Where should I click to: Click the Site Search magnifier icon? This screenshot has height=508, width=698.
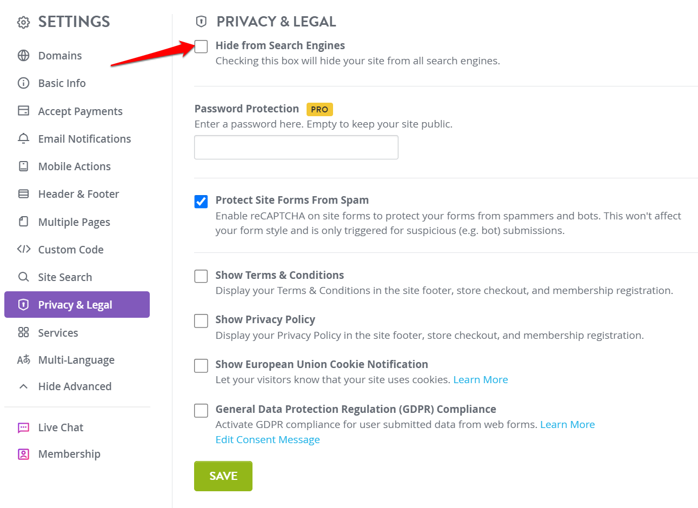coord(23,277)
